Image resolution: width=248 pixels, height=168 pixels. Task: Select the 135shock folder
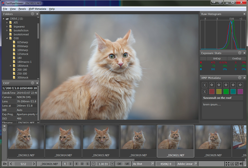point(23,54)
